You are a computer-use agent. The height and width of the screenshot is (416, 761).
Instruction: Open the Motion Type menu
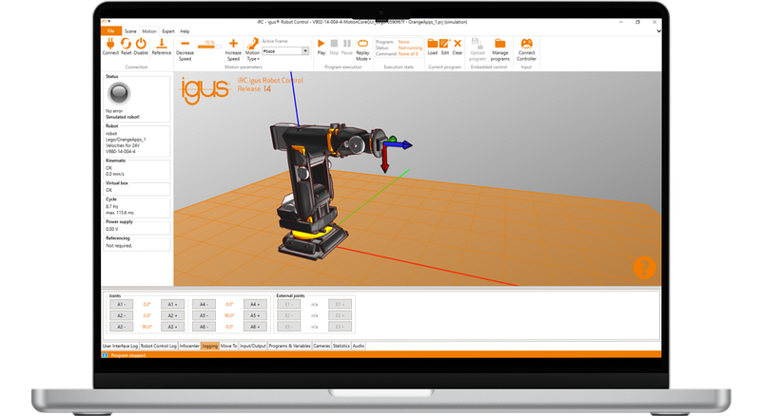(252, 49)
